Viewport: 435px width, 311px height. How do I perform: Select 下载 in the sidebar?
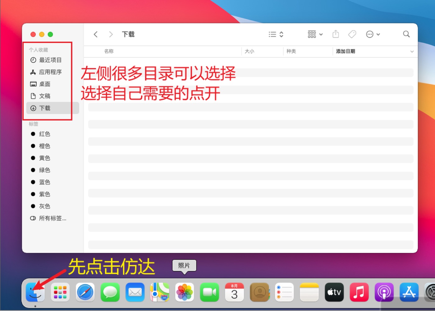tap(53, 108)
